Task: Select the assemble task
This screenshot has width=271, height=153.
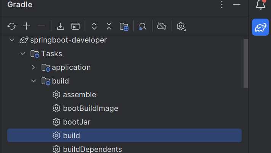Action: (124, 95)
